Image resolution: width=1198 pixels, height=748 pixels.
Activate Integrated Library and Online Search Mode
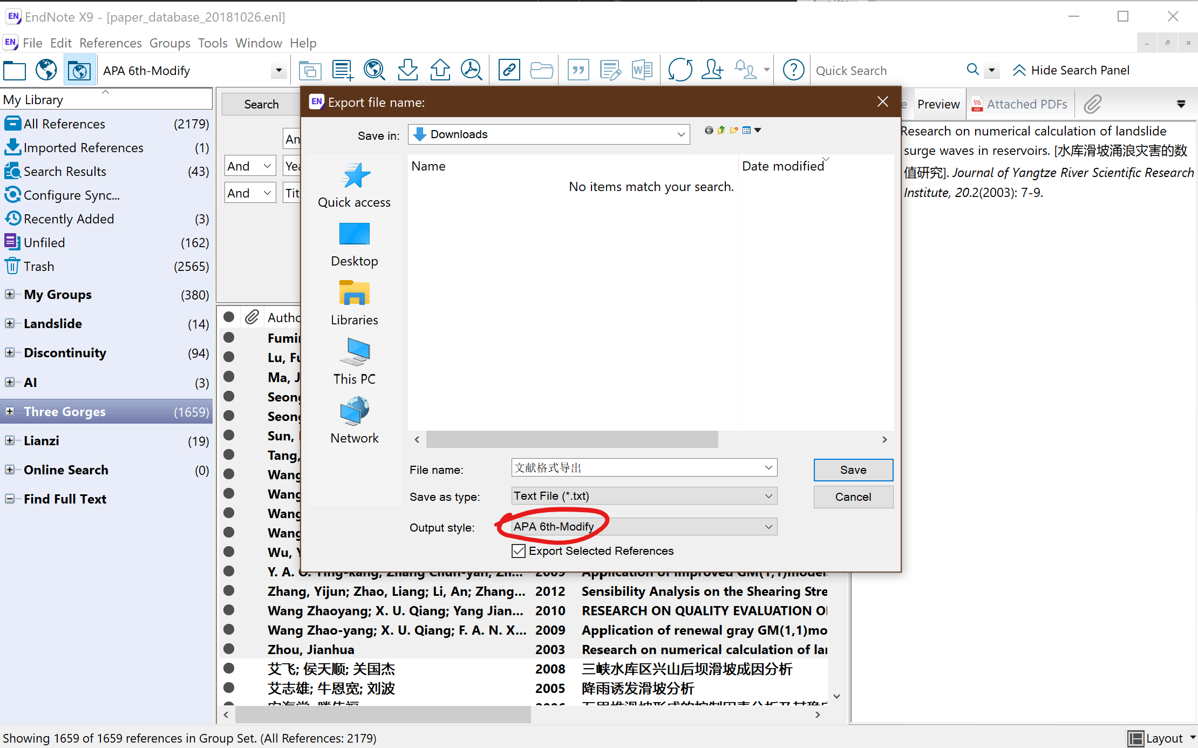(79, 70)
